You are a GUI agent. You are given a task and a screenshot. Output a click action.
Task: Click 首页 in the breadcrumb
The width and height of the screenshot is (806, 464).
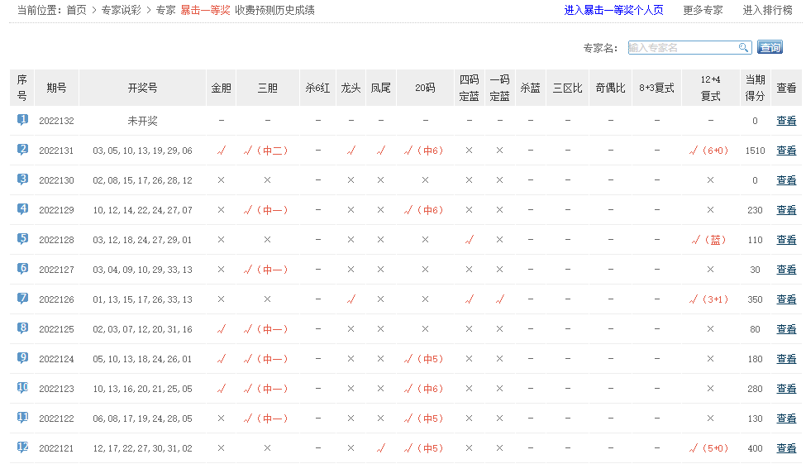coord(76,11)
